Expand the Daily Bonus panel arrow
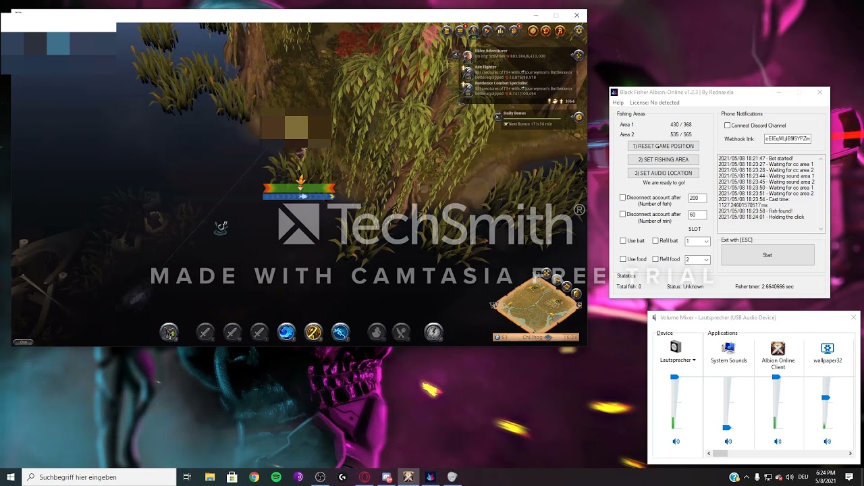Viewport: 864px width, 486px height. pos(498,117)
